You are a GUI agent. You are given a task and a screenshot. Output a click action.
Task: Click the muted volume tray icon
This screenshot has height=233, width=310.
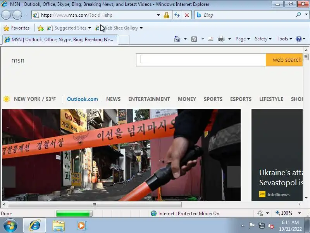click(x=270, y=226)
